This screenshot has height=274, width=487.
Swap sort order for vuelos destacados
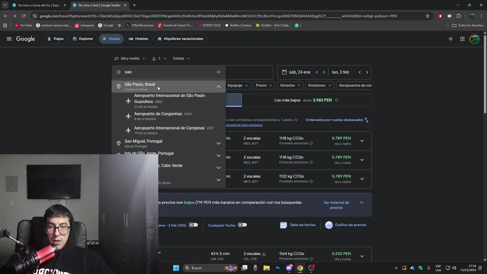click(x=366, y=120)
